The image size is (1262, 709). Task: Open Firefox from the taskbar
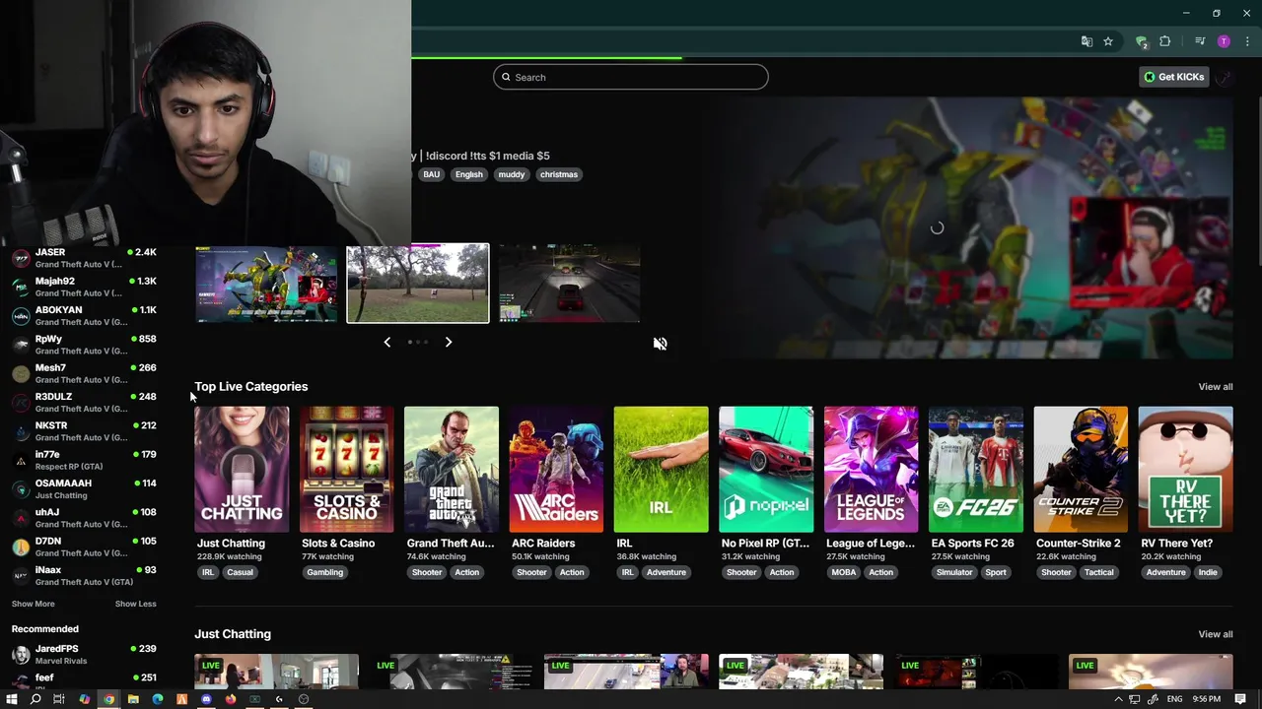point(231,699)
